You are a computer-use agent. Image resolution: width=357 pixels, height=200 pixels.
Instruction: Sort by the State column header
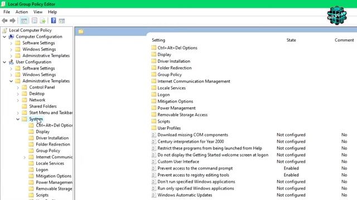[291, 40]
